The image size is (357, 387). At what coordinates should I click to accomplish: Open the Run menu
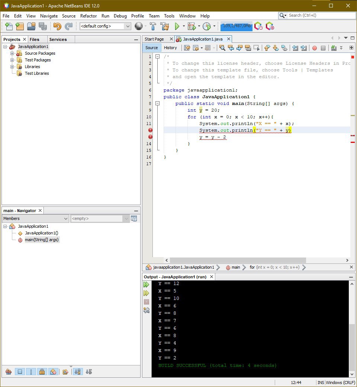105,16
